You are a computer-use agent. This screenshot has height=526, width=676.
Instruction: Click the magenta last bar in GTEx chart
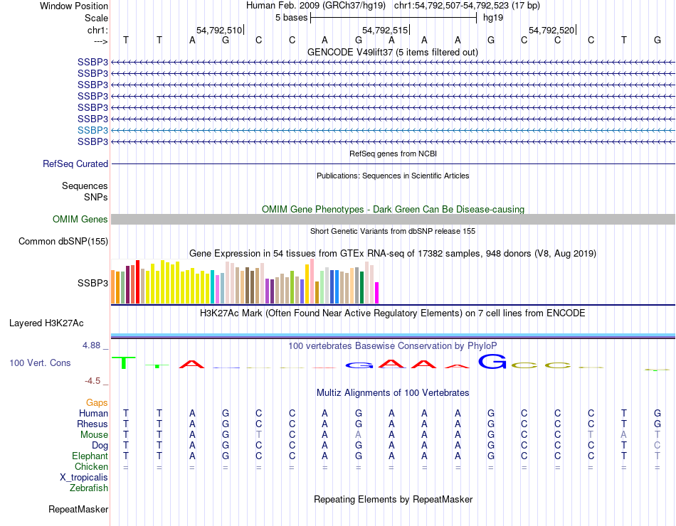coord(377,293)
